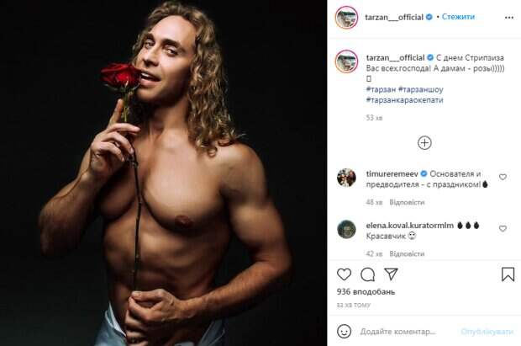Image resolution: width=521 pixels, height=346 pixels.
Task: View the 936 вподобань likes list
Action: click(x=366, y=292)
